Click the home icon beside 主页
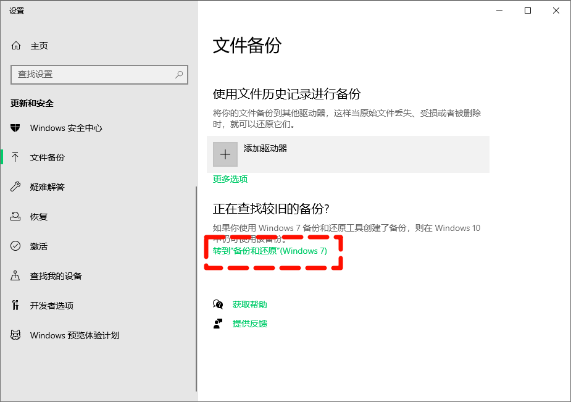571x402 pixels. pyautogui.click(x=16, y=46)
